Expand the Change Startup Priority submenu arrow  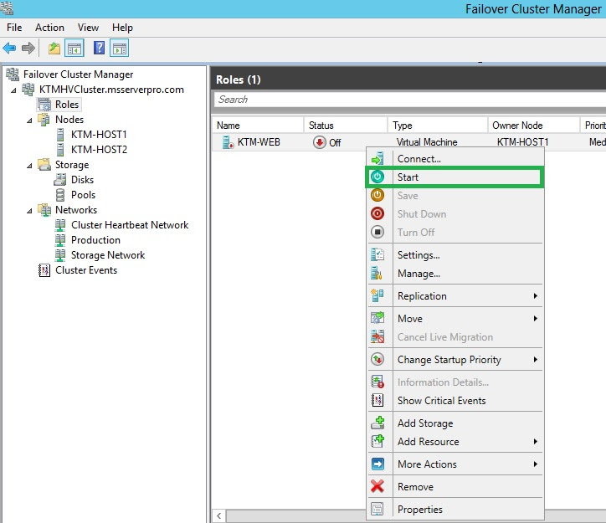(x=536, y=359)
